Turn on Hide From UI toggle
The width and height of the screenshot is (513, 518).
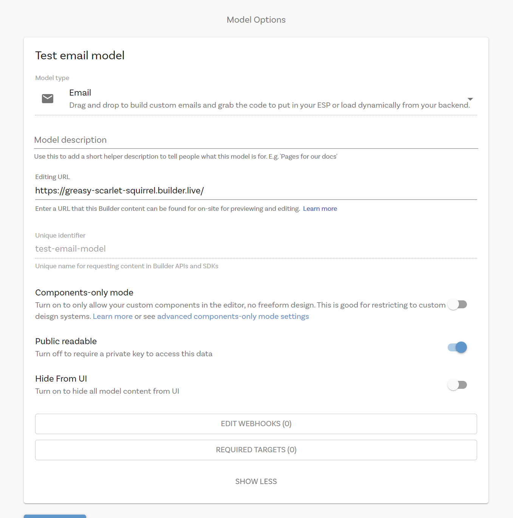(x=457, y=385)
